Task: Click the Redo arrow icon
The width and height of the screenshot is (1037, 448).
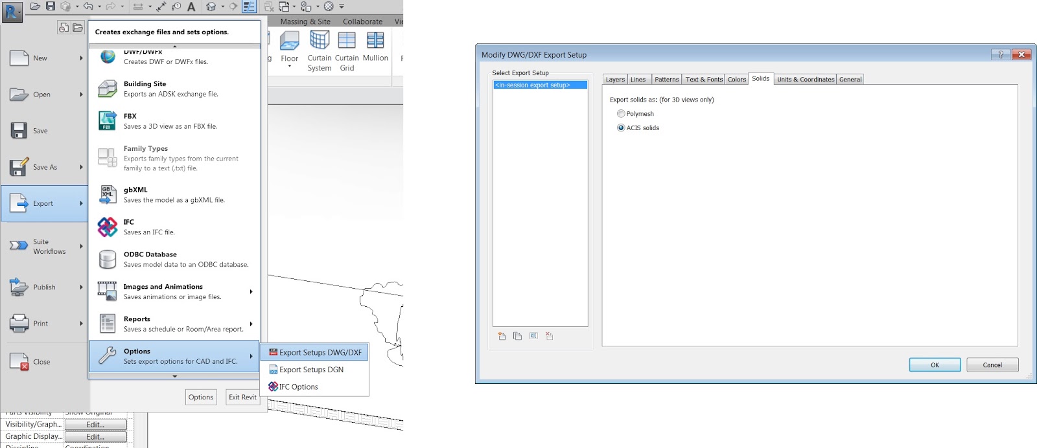Action: pyautogui.click(x=110, y=6)
